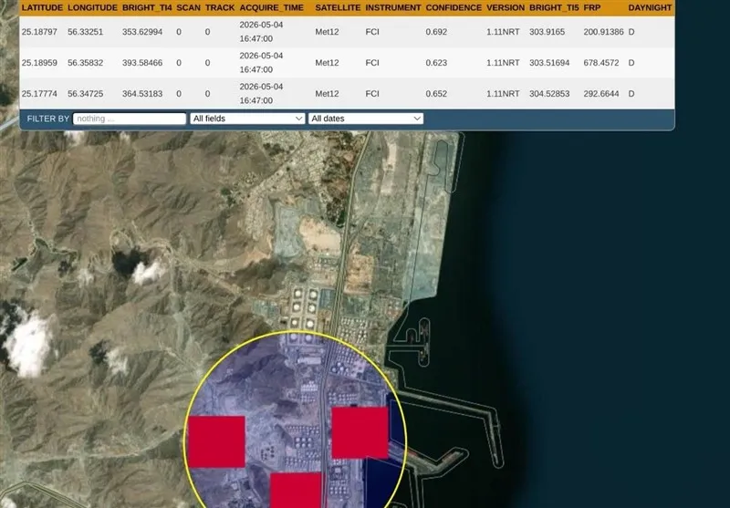
Task: Select latitude cell 25.17774
Action: pos(39,94)
